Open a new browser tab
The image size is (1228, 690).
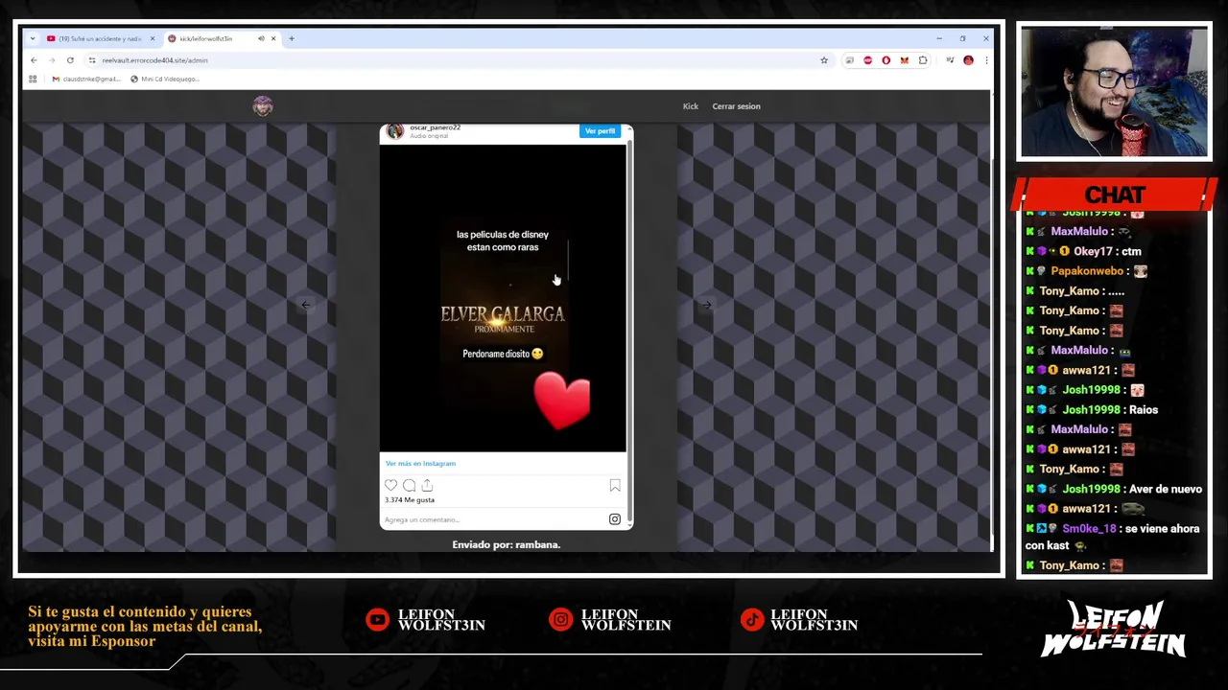pos(292,38)
